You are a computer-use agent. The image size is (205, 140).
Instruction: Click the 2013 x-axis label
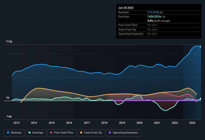[16, 123]
